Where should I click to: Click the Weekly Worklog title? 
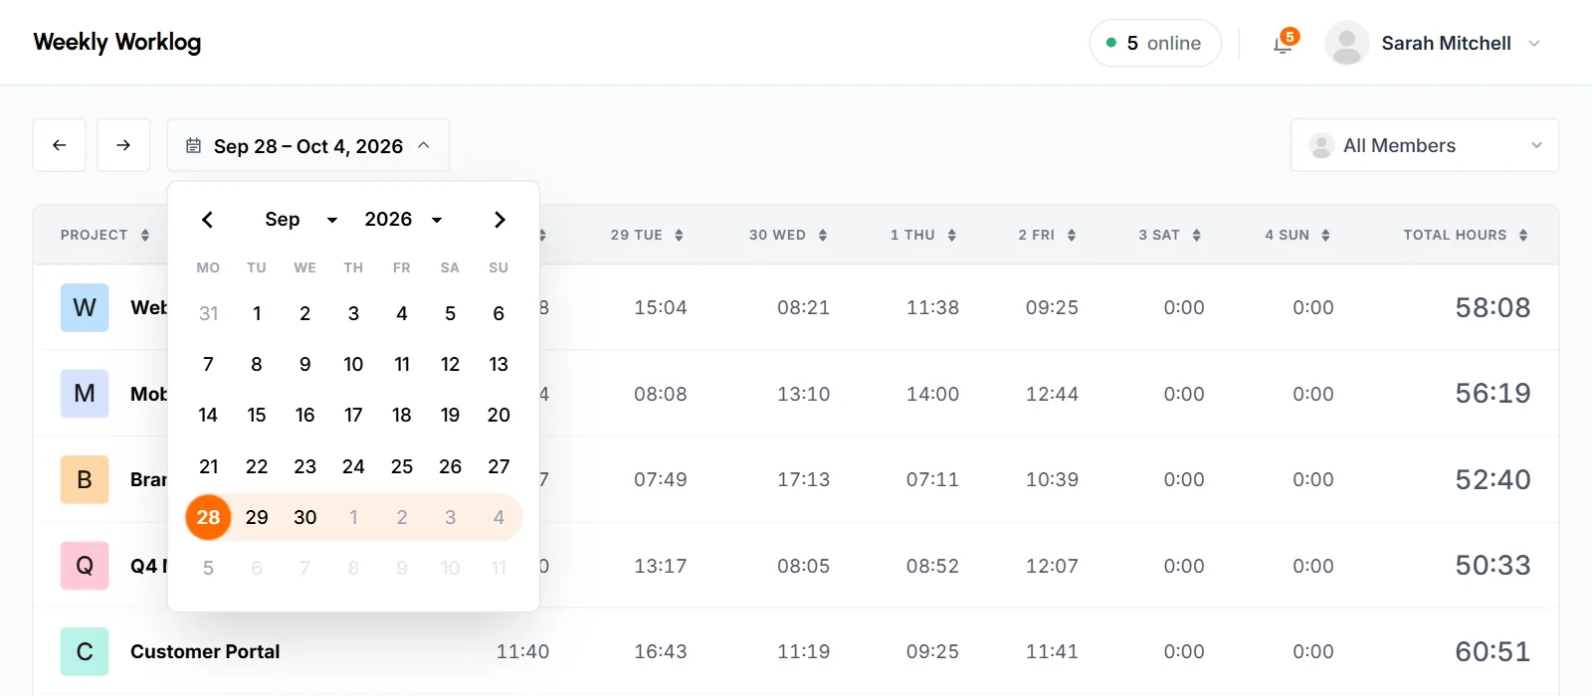(117, 42)
